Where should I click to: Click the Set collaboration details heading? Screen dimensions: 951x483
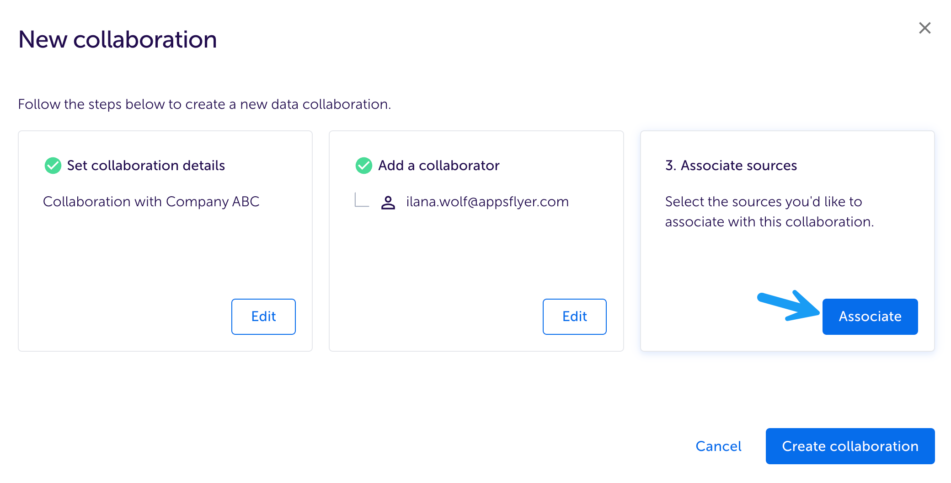tap(146, 166)
